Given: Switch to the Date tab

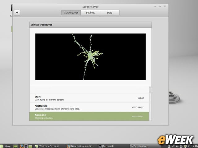Looking at the screenshot, I should click(x=110, y=13).
